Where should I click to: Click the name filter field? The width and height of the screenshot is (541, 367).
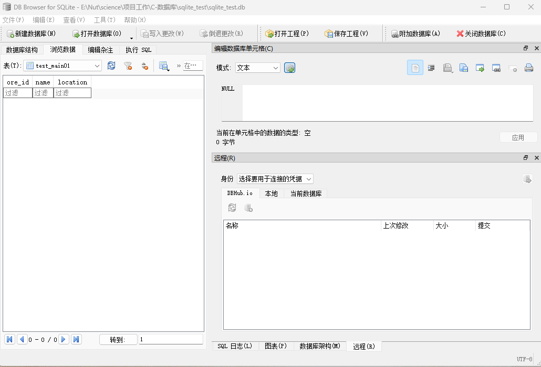(x=43, y=93)
